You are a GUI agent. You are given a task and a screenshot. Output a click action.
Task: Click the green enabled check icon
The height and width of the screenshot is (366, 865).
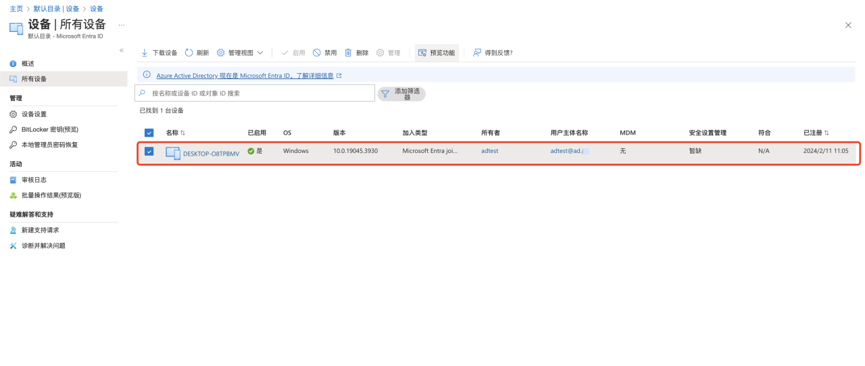[251, 151]
